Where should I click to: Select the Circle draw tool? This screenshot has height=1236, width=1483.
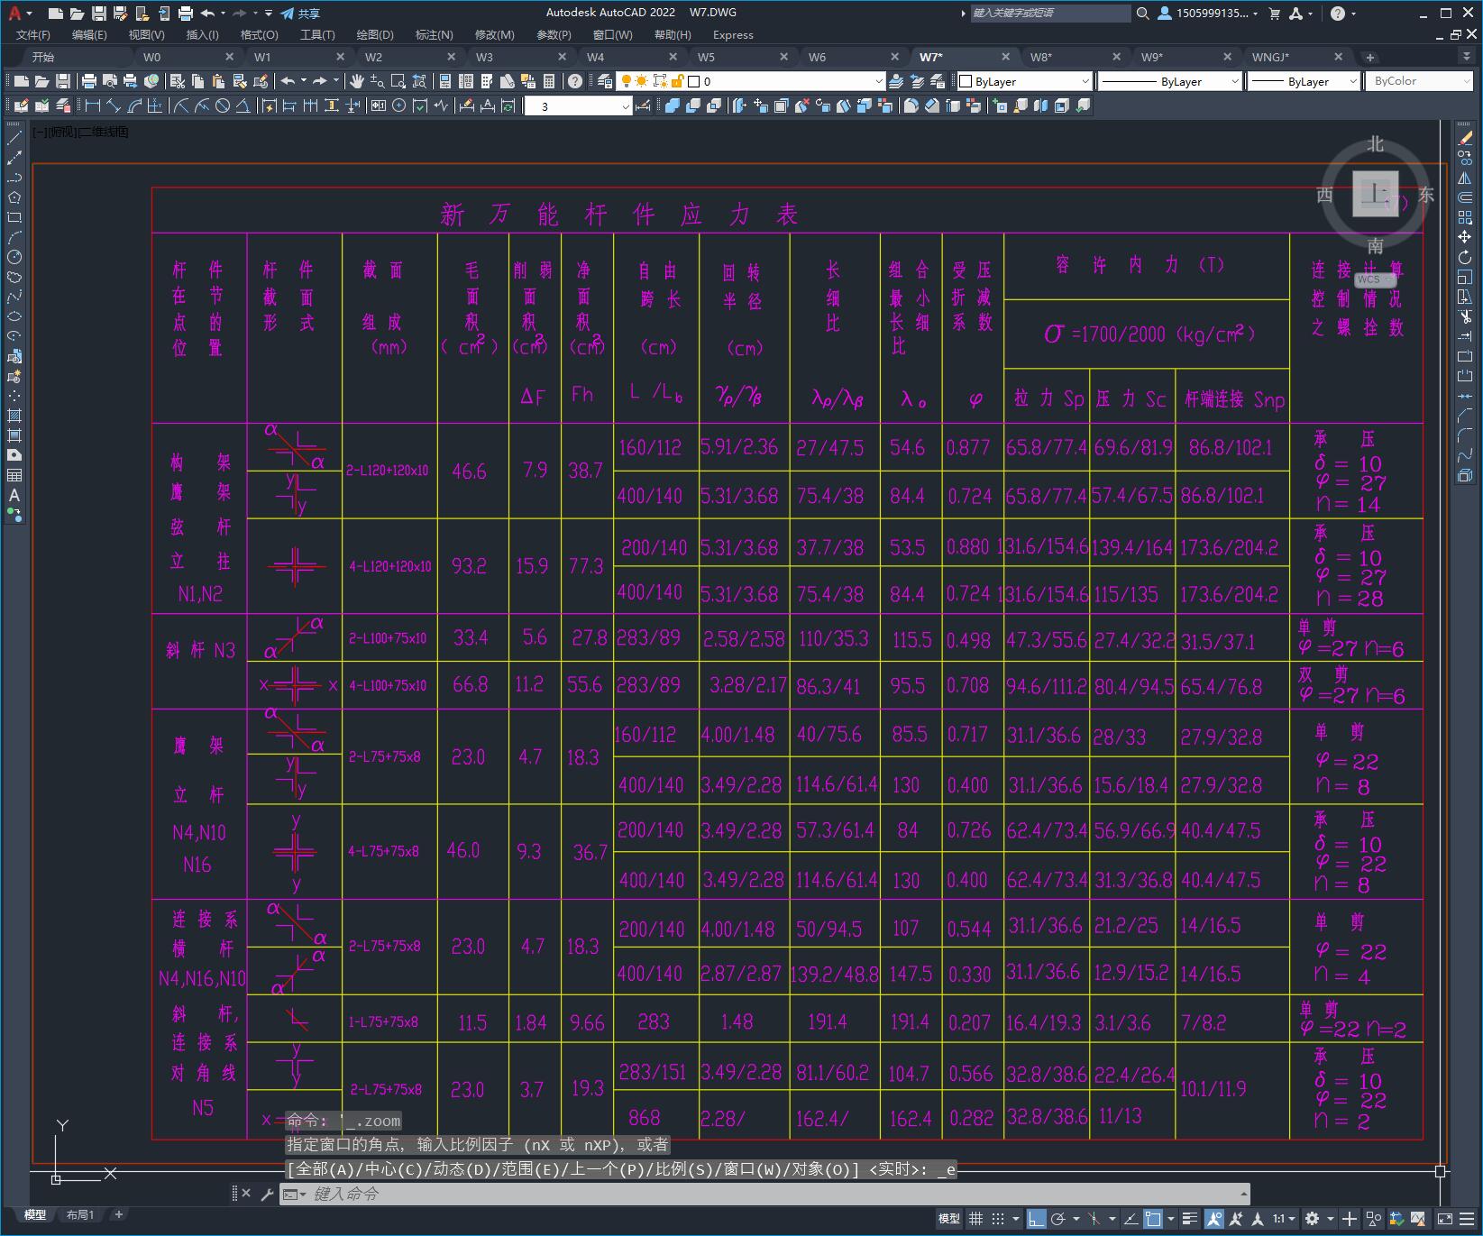(14, 257)
